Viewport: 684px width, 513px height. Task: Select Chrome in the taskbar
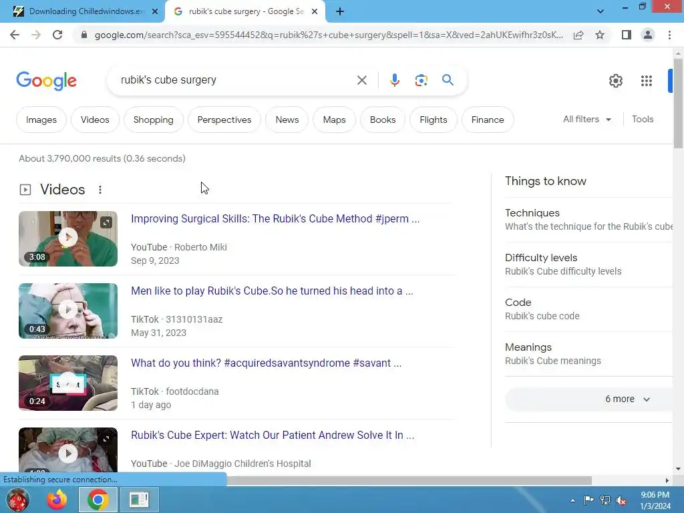[98, 500]
